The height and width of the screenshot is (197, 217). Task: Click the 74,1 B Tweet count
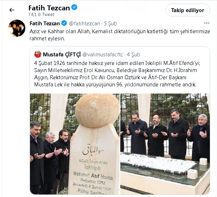pos(41,15)
